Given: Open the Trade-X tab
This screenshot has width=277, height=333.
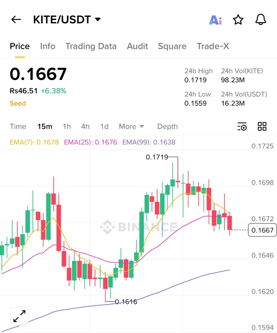Looking at the screenshot, I should (213, 46).
